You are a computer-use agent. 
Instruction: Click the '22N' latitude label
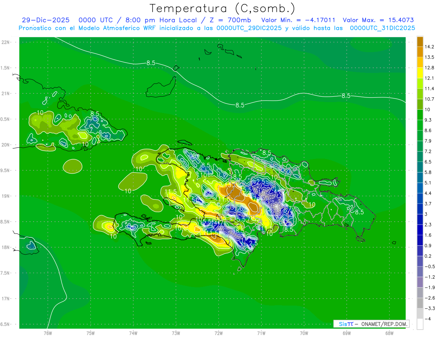(x=6, y=42)
